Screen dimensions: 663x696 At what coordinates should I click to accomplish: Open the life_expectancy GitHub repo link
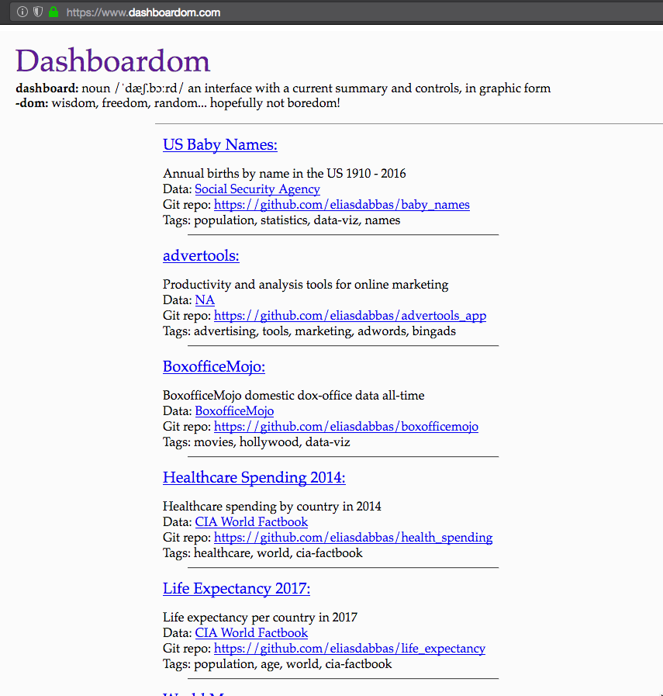(350, 649)
